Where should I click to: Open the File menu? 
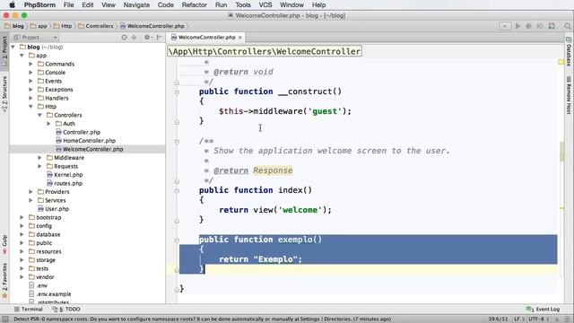[x=68, y=5]
